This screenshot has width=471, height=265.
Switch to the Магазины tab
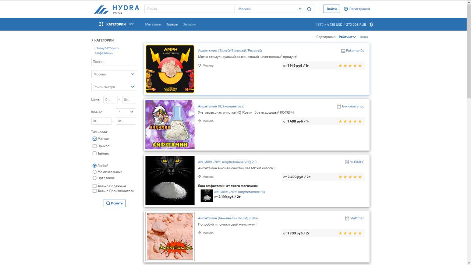click(x=153, y=24)
